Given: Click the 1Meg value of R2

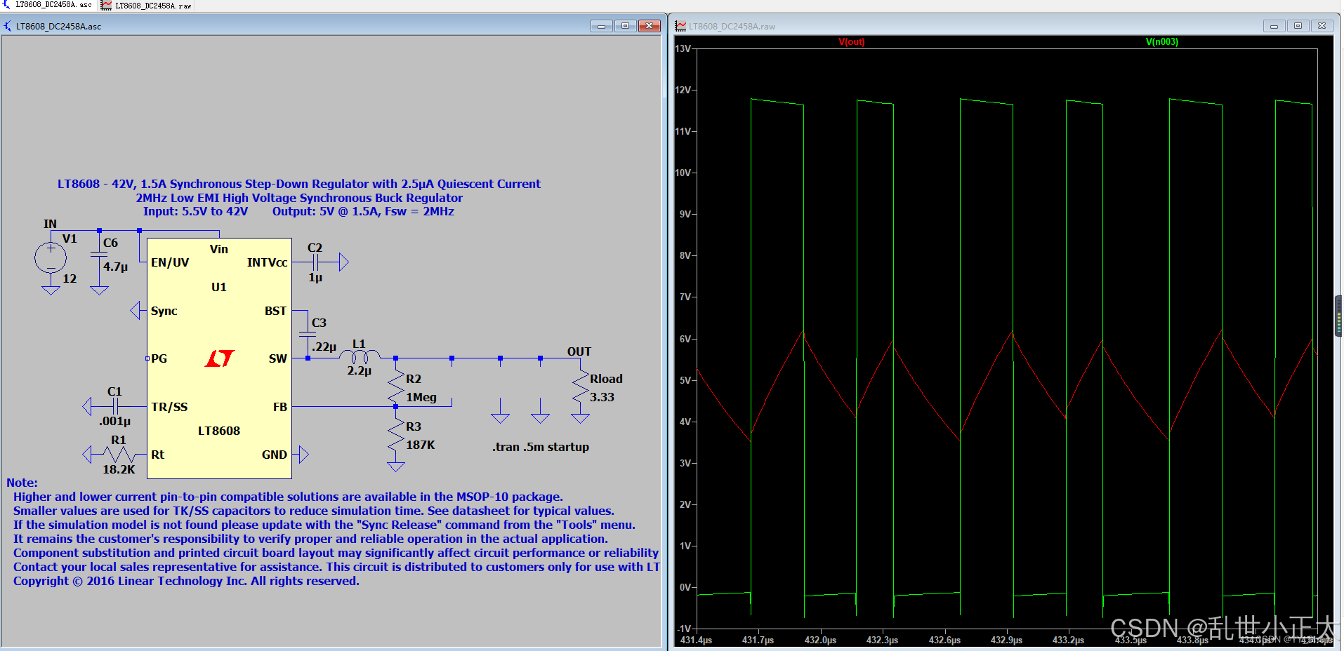Looking at the screenshot, I should click(421, 397).
